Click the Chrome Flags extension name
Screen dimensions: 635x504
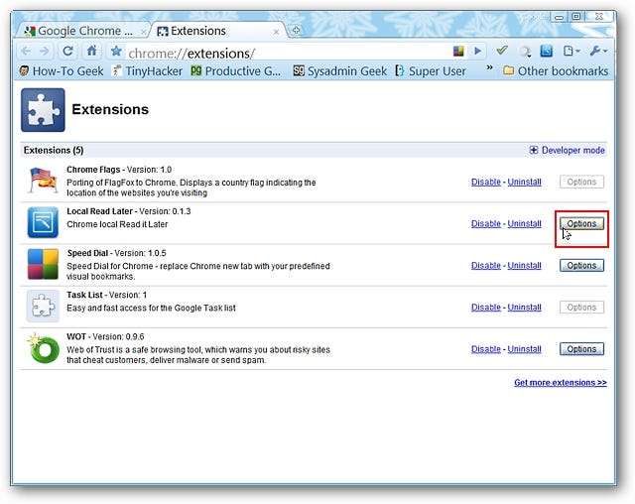[x=93, y=170]
